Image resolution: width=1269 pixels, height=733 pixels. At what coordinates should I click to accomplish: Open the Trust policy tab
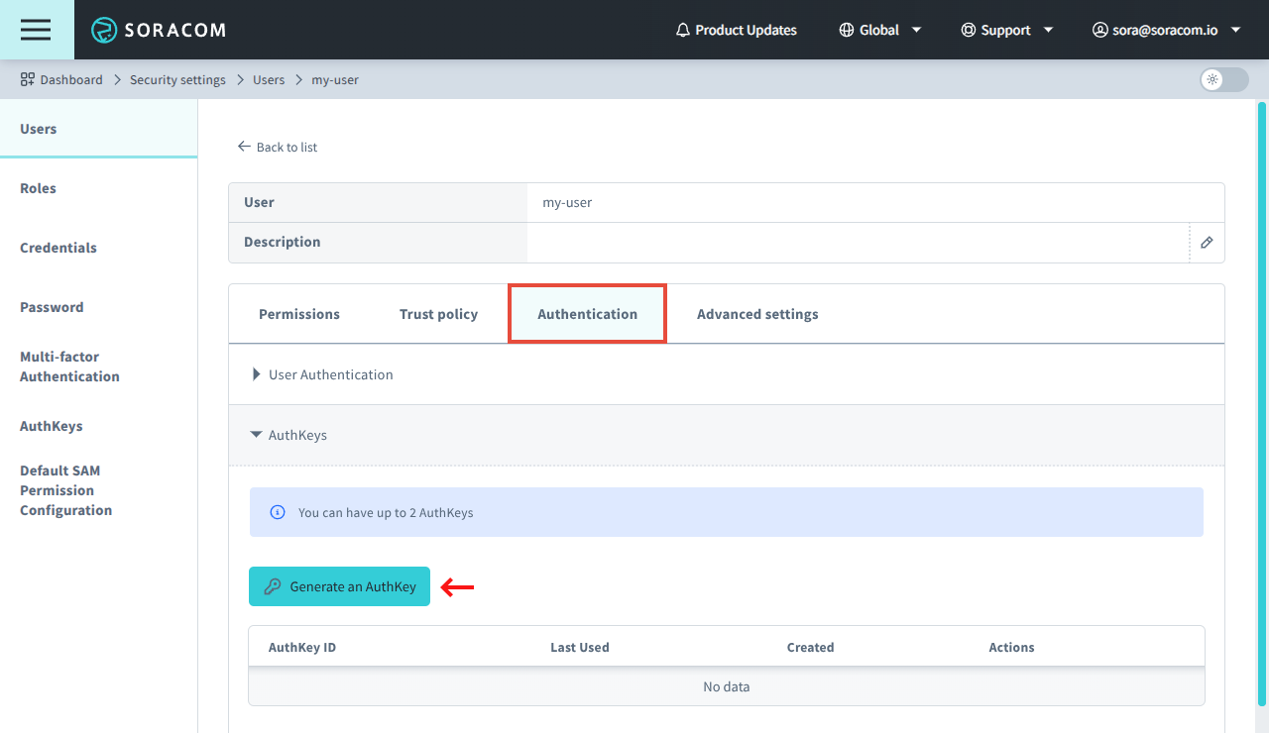point(438,313)
